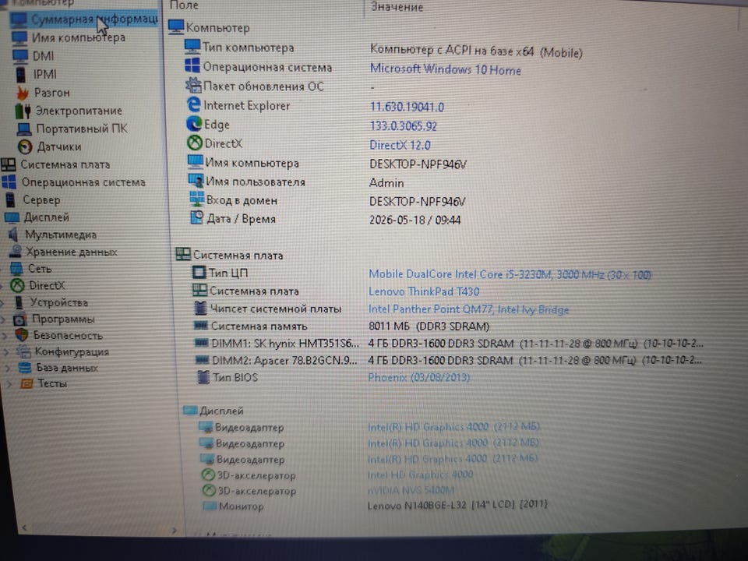Expand the Устройства tree node
This screenshot has height=561, width=748.
pos(2,302)
